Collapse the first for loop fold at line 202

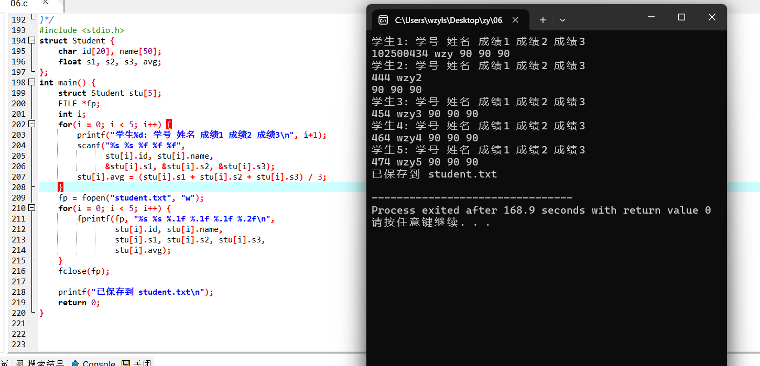[32, 124]
